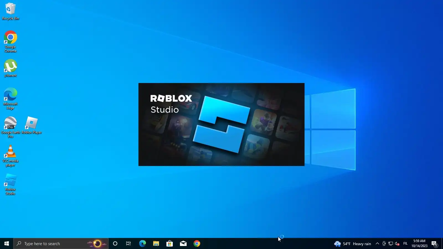The height and width of the screenshot is (249, 443).
Task: Open the muted volume tray icon
Action: 397,244
